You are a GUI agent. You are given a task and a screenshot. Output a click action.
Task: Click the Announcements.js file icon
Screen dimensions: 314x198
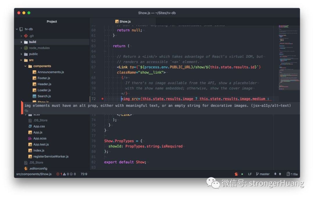pyautogui.click(x=34, y=72)
